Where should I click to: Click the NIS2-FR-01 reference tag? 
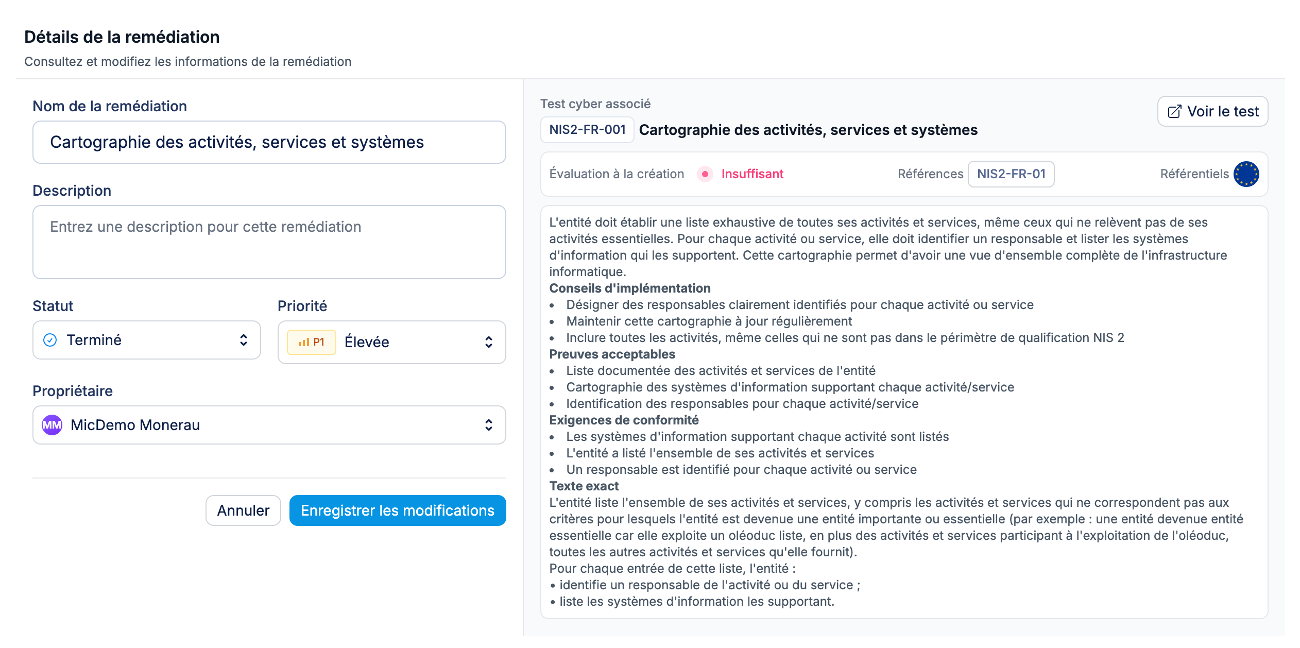1011,174
